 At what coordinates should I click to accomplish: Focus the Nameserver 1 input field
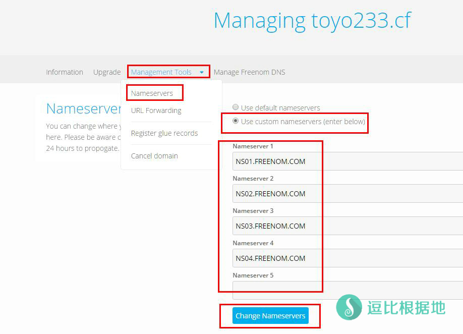[347, 161]
